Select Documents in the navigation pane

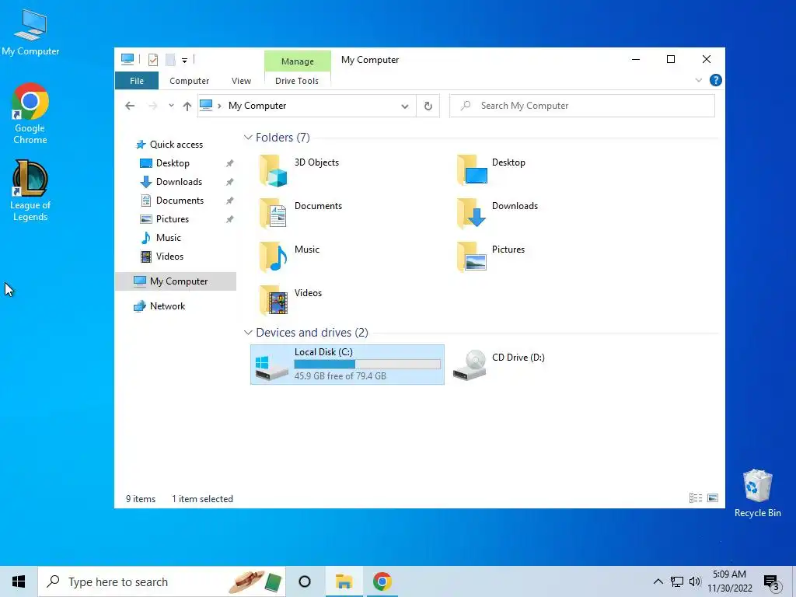(x=180, y=201)
